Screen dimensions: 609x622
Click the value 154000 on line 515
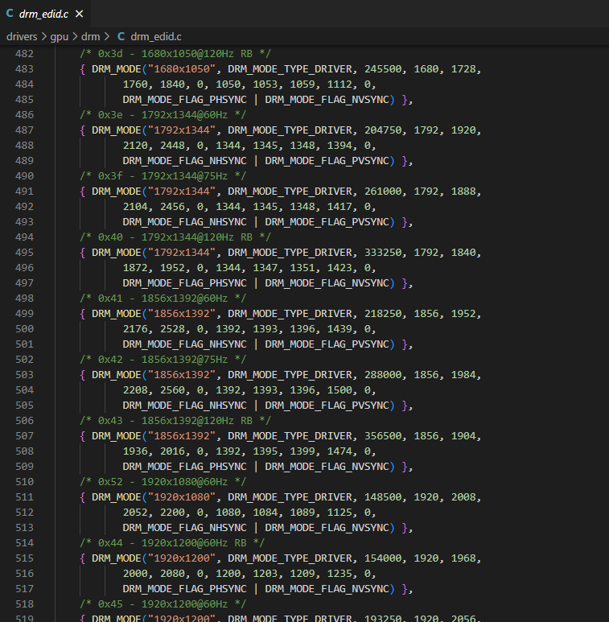click(x=383, y=558)
